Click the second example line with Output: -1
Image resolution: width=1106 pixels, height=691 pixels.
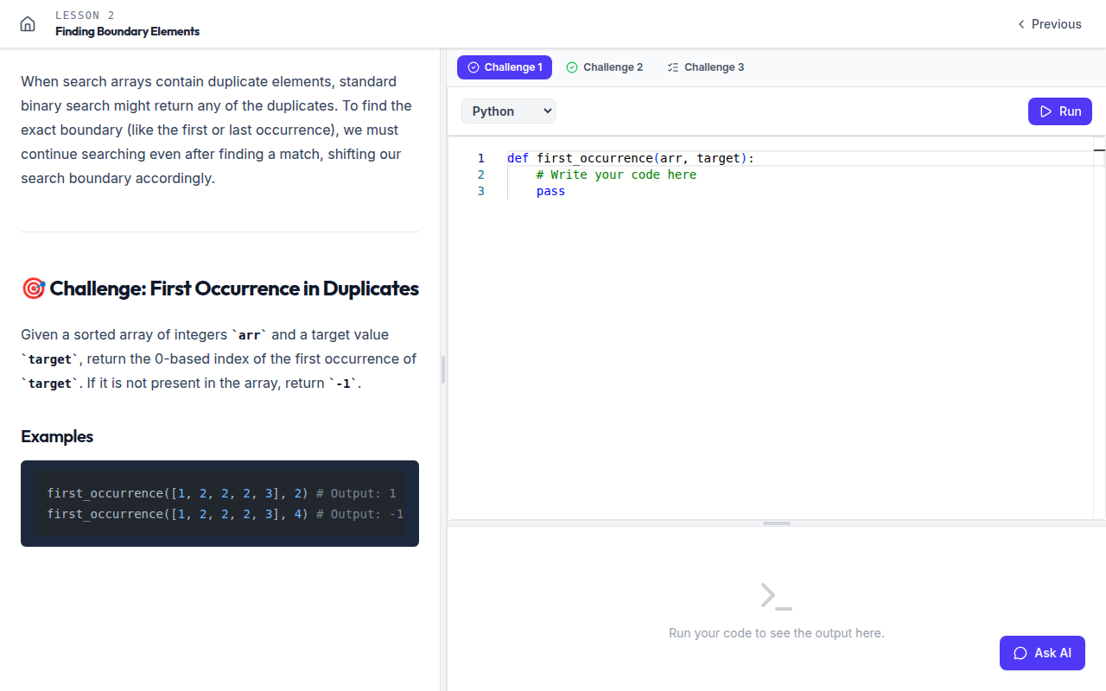point(226,514)
